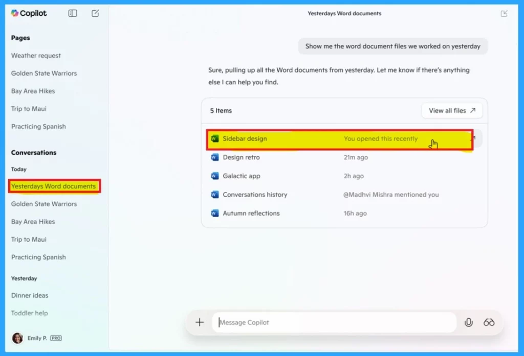The image size is (524, 356).
Task: Click the glasses Copilot Vision icon
Action: tap(489, 322)
